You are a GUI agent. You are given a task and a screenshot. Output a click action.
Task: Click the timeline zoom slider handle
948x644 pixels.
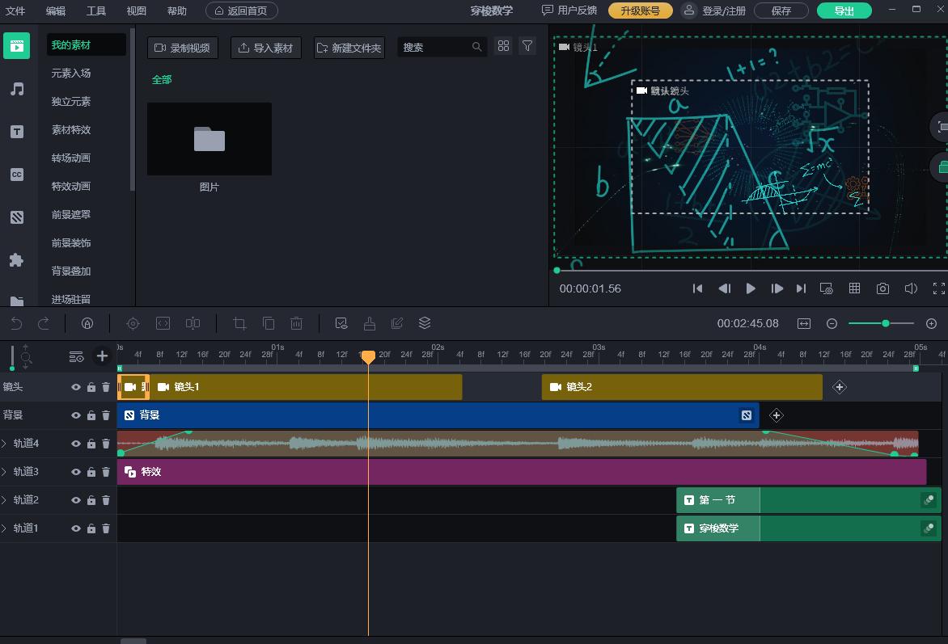(886, 323)
